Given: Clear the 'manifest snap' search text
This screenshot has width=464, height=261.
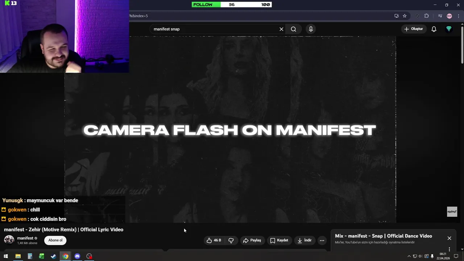Looking at the screenshot, I should tap(281, 29).
